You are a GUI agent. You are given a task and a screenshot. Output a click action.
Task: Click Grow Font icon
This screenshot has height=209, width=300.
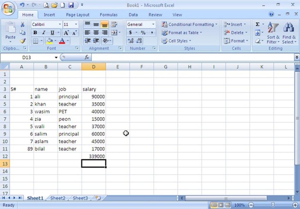click(66, 33)
